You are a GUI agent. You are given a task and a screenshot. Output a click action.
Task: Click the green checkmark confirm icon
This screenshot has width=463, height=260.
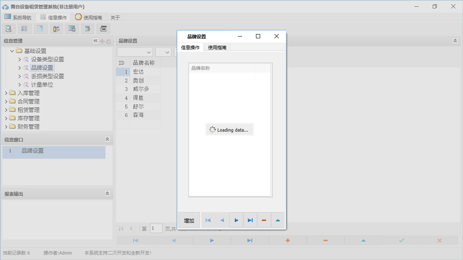[x=400, y=240]
